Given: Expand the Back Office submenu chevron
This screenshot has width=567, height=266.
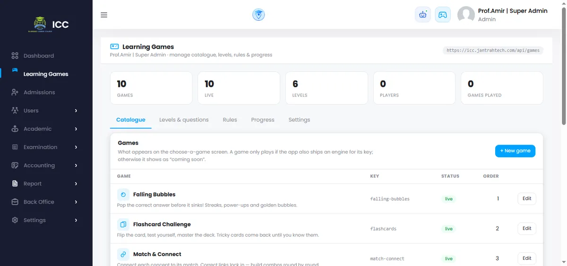Looking at the screenshot, I should tap(76, 202).
